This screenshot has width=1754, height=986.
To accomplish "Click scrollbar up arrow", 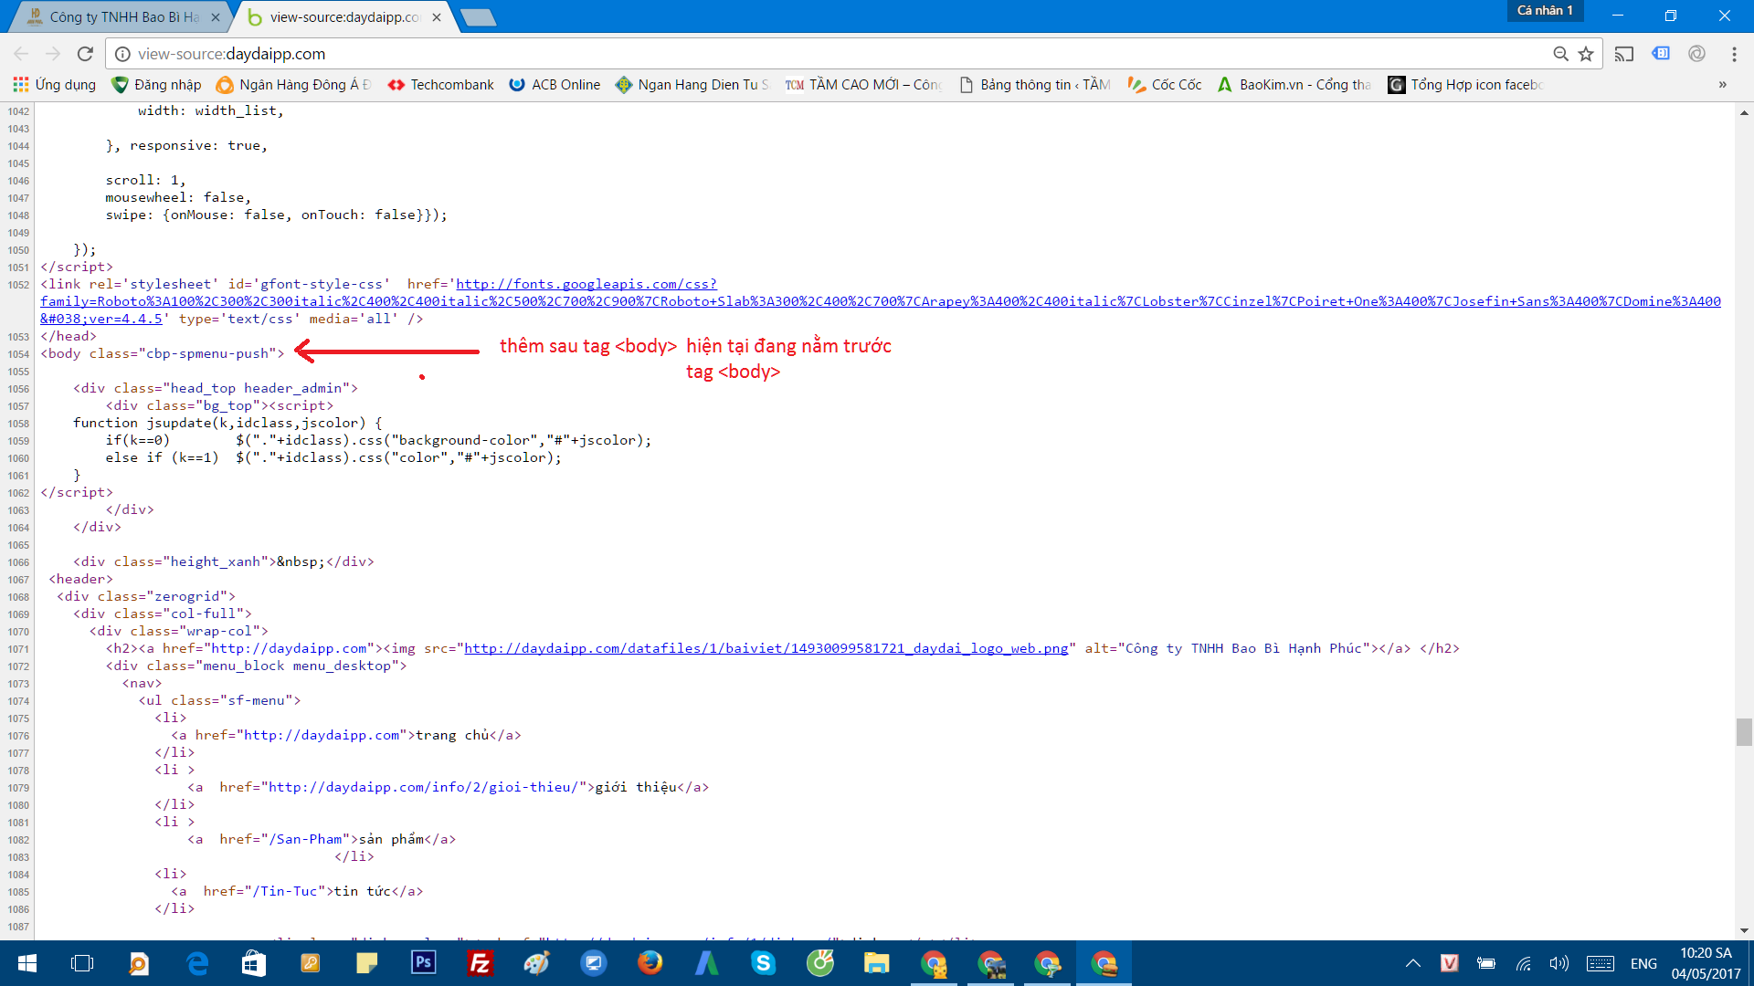I will point(1744,113).
